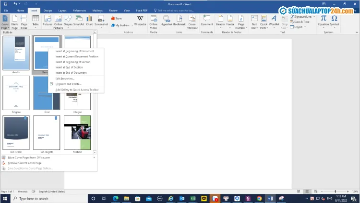Viewport: 360px width, 203px height.
Task: Open the Office Store add-ins
Action: pyautogui.click(x=117, y=18)
